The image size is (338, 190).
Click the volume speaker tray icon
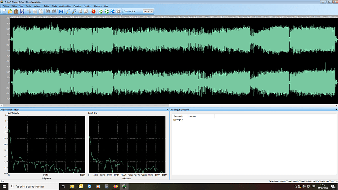click(x=304, y=187)
